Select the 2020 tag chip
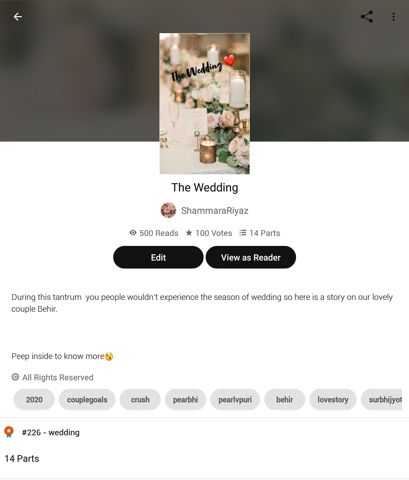The width and height of the screenshot is (409, 480). pos(34,400)
